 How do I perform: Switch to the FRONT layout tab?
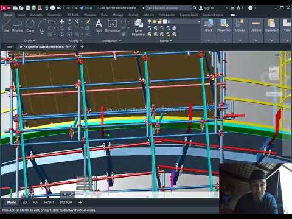(49, 203)
